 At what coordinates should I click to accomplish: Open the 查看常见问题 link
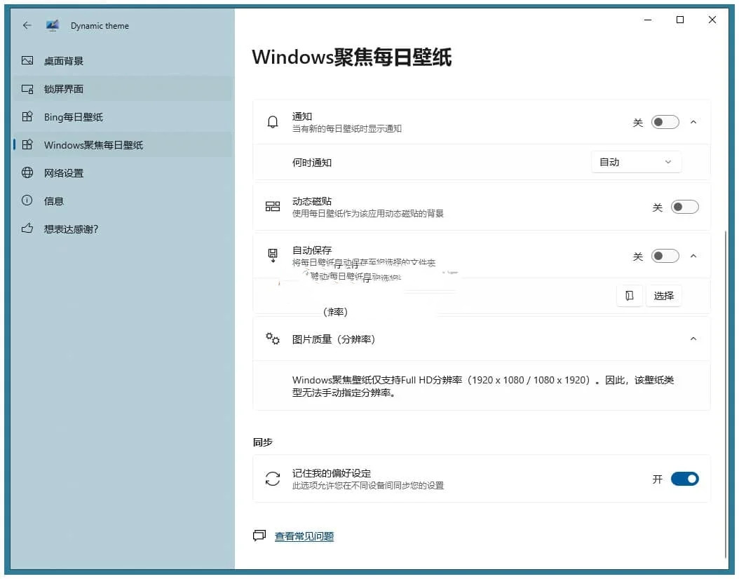(x=304, y=536)
